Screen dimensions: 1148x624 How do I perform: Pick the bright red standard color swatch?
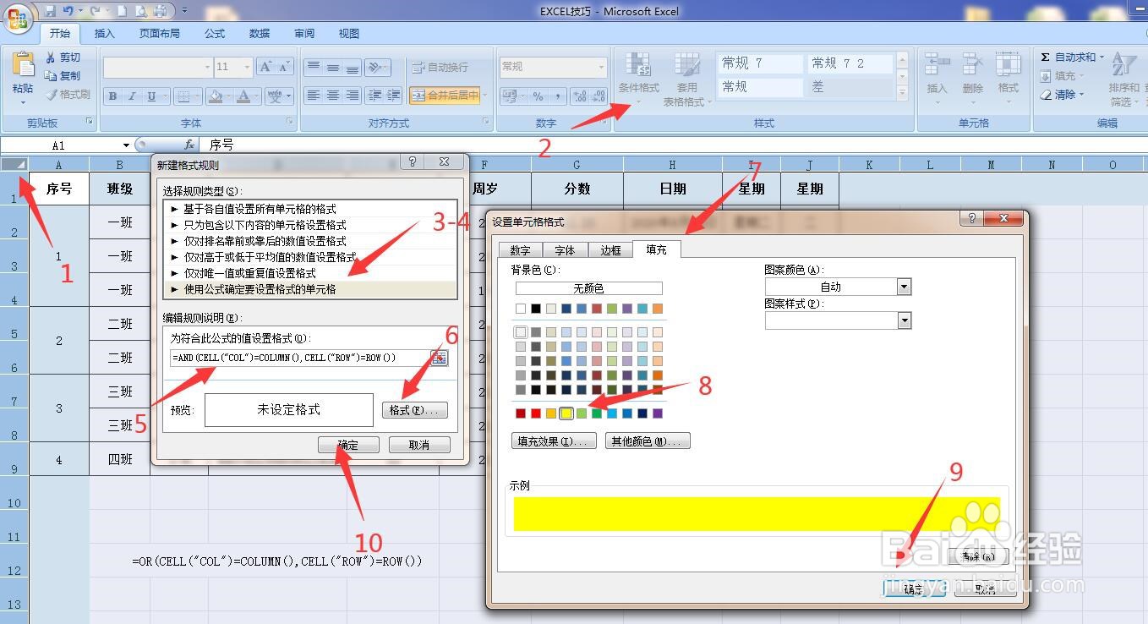pyautogui.click(x=535, y=413)
